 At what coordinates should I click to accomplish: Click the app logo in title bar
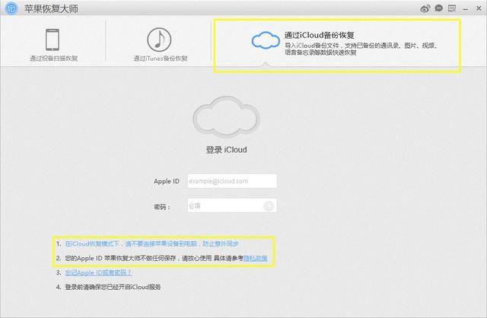click(x=11, y=8)
